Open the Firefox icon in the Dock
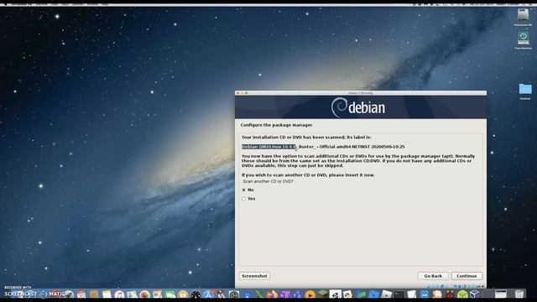 pyautogui.click(x=272, y=294)
